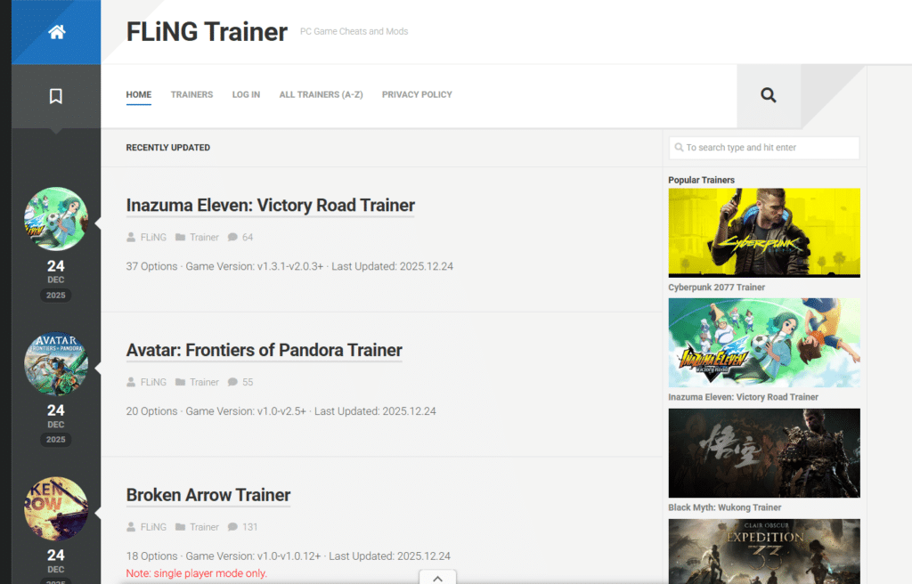912x584 pixels.
Task: Click FLiNG author link under Avatar post
Action: 153,383
